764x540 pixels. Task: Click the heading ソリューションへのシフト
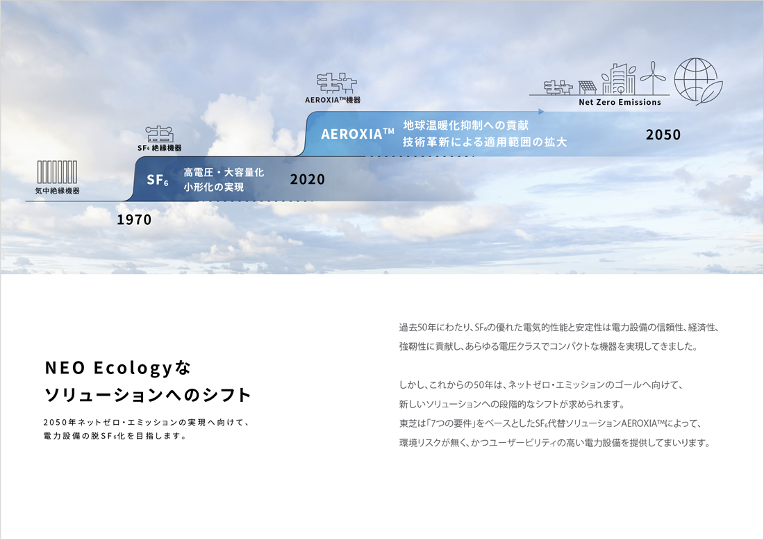(x=148, y=395)
